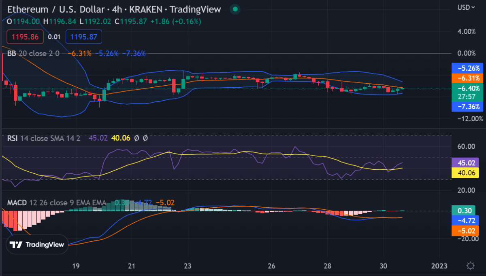This screenshot has width=486, height=276.
Task: Click the -7.36% BB lower legend value
Action: pos(134,53)
